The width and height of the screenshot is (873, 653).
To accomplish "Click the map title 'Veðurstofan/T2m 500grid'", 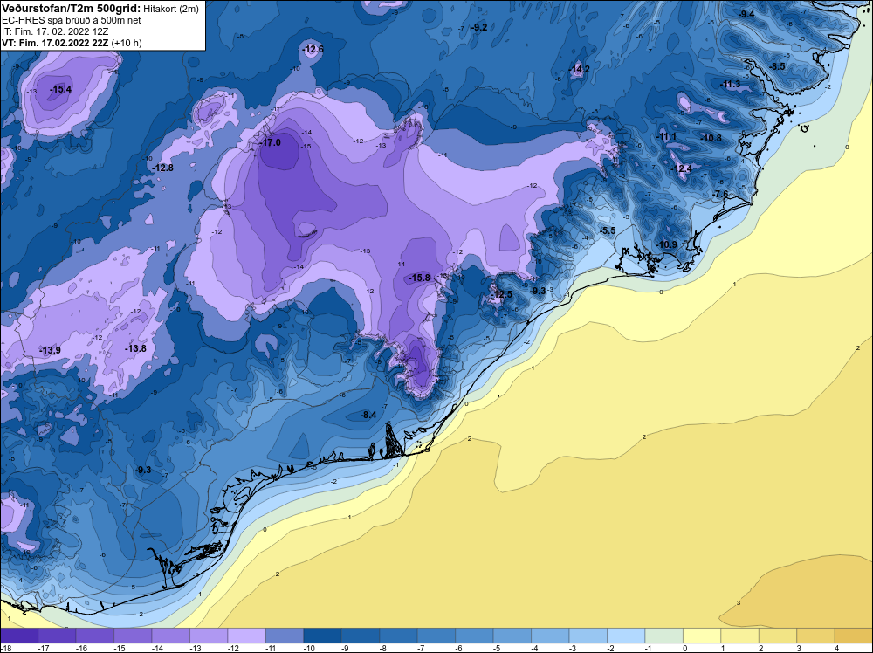I will pos(71,8).
